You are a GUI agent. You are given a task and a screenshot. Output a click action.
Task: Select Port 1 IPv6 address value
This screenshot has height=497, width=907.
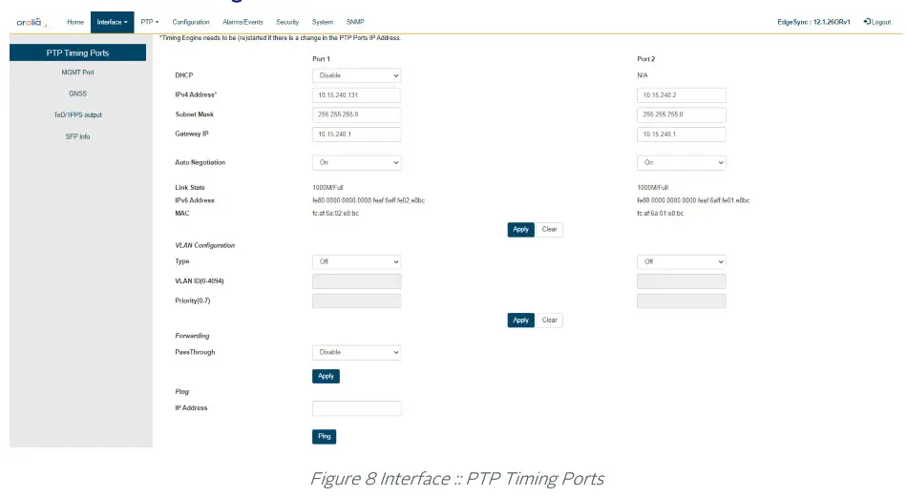pyautogui.click(x=369, y=200)
